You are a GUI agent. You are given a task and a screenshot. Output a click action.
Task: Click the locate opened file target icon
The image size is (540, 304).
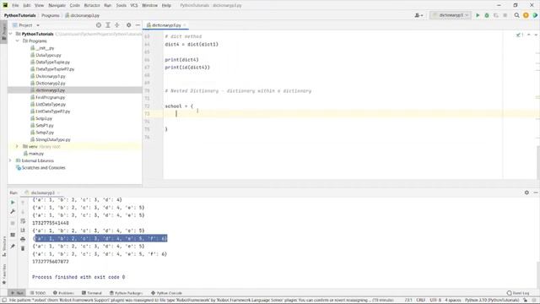(x=99, y=25)
